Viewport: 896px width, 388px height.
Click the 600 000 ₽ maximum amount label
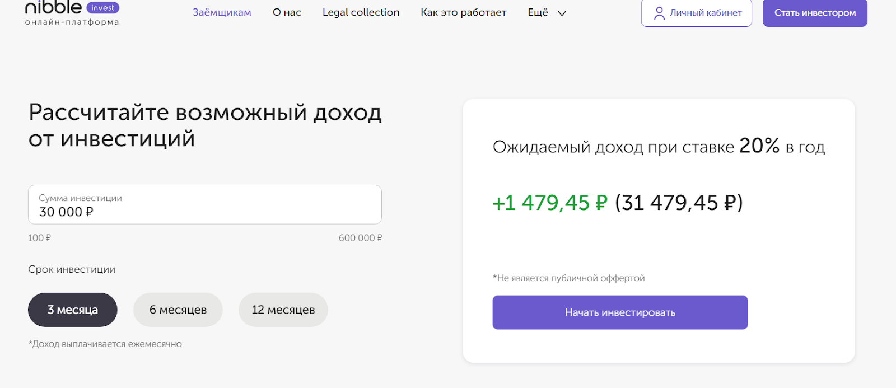[360, 238]
